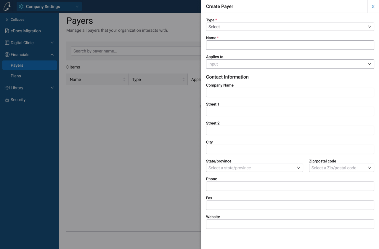The height and width of the screenshot is (249, 379).
Task: Click the gear icon beside Company Settings
Action: click(x=21, y=6)
